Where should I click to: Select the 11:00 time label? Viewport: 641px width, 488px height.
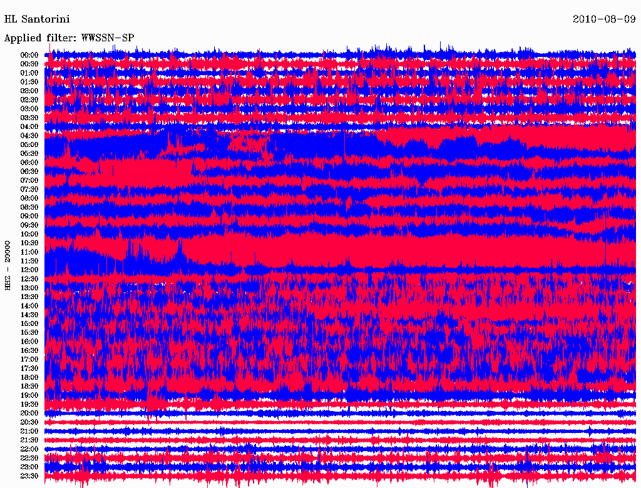point(29,252)
